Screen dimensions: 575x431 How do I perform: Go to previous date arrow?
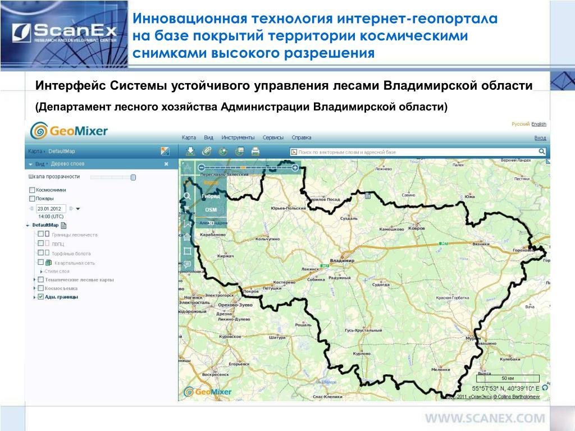pyautogui.click(x=31, y=209)
